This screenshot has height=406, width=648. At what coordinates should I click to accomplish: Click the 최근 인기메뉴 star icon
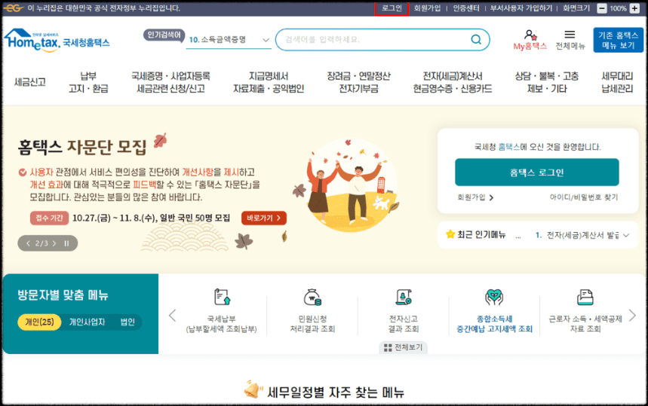(x=450, y=234)
